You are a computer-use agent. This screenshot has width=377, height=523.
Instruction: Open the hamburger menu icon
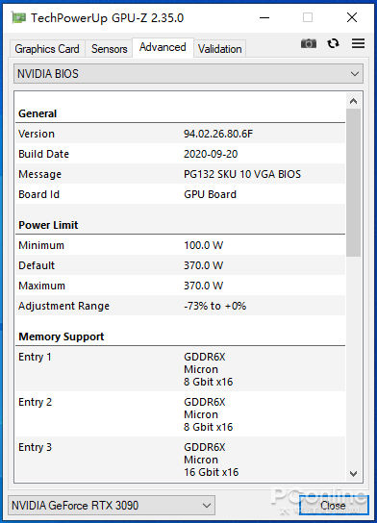pos(358,43)
